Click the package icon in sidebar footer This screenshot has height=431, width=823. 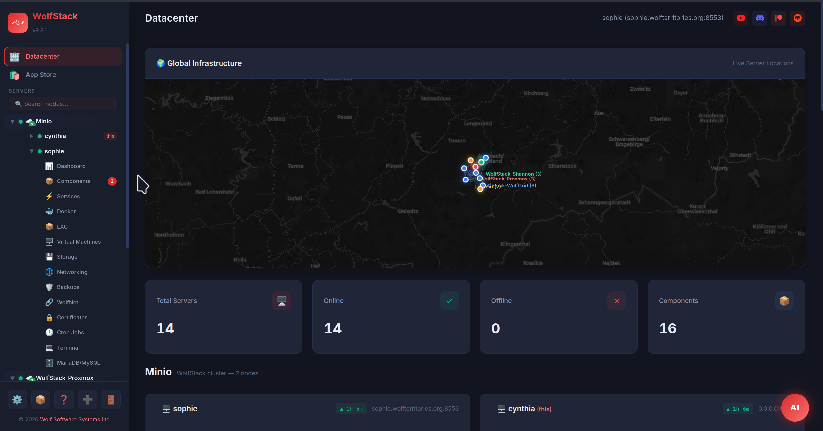tap(41, 399)
